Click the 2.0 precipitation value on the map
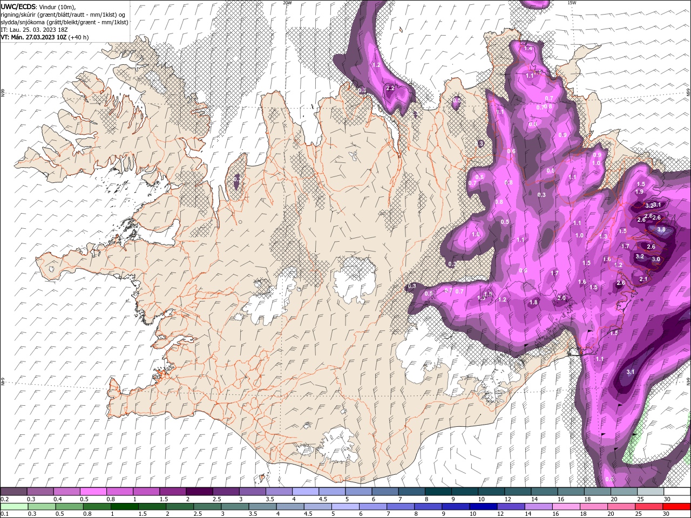 (561, 298)
